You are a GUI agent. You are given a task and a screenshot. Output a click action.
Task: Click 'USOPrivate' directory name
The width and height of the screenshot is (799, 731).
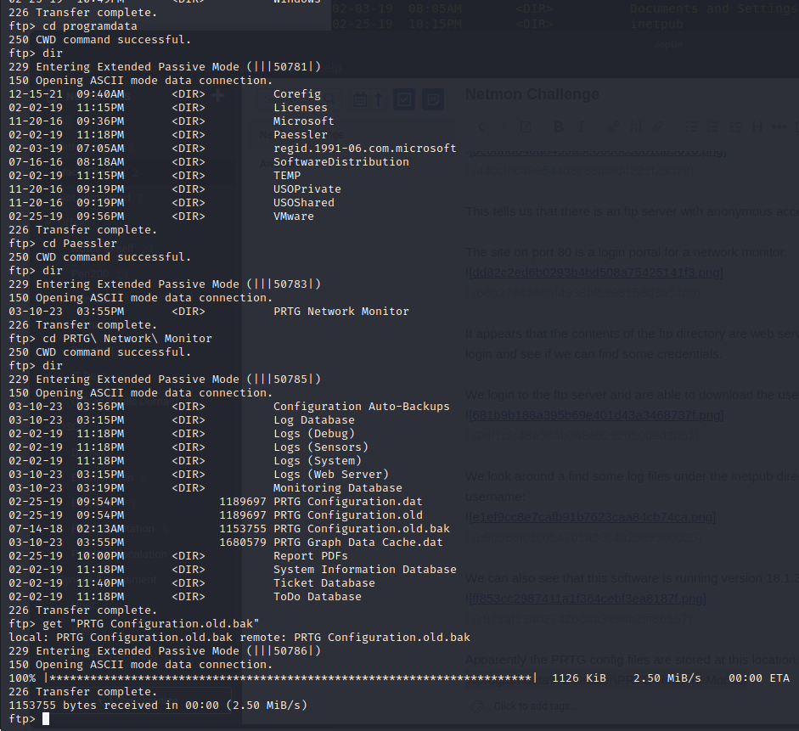point(307,189)
